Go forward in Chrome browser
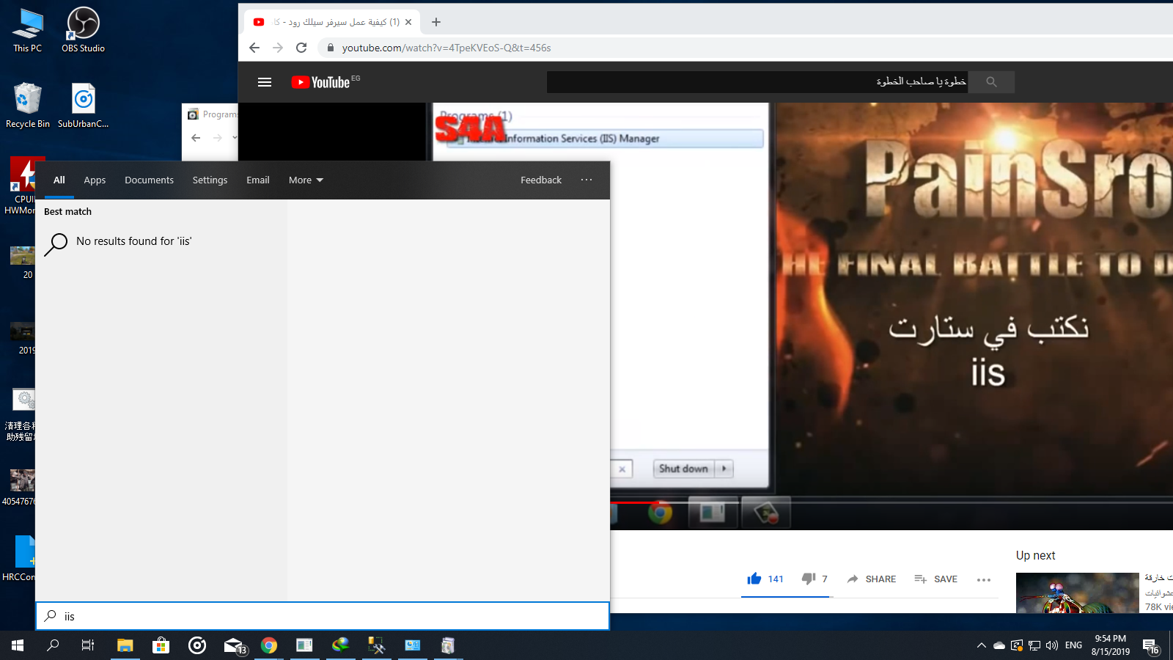Screen dimensions: 1173x660 [x=278, y=48]
